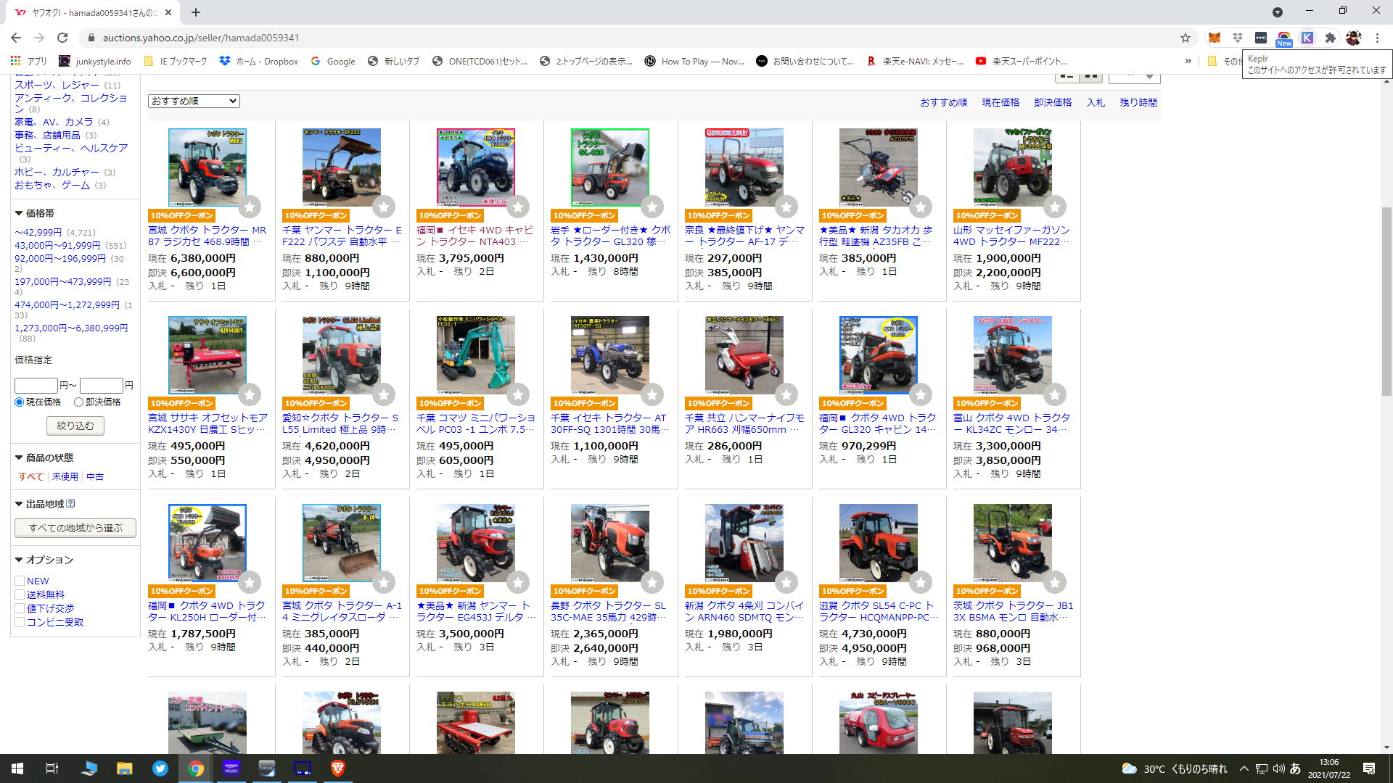Select 即決価格 radio button
This screenshot has width=1393, height=783.
[78, 402]
